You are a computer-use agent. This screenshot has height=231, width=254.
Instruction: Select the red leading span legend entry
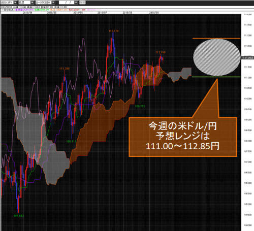77,10
